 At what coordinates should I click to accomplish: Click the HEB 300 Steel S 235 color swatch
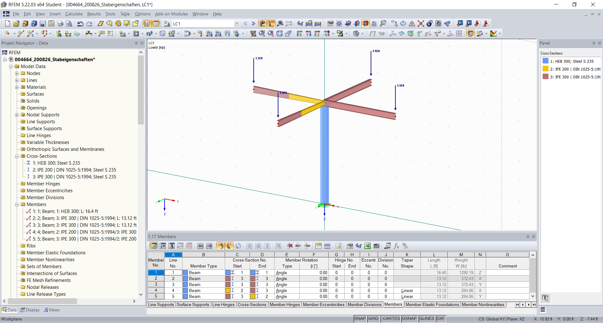click(545, 61)
